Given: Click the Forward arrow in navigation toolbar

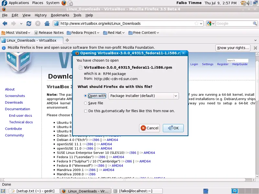Looking at the screenshot, I should coord(14,24).
